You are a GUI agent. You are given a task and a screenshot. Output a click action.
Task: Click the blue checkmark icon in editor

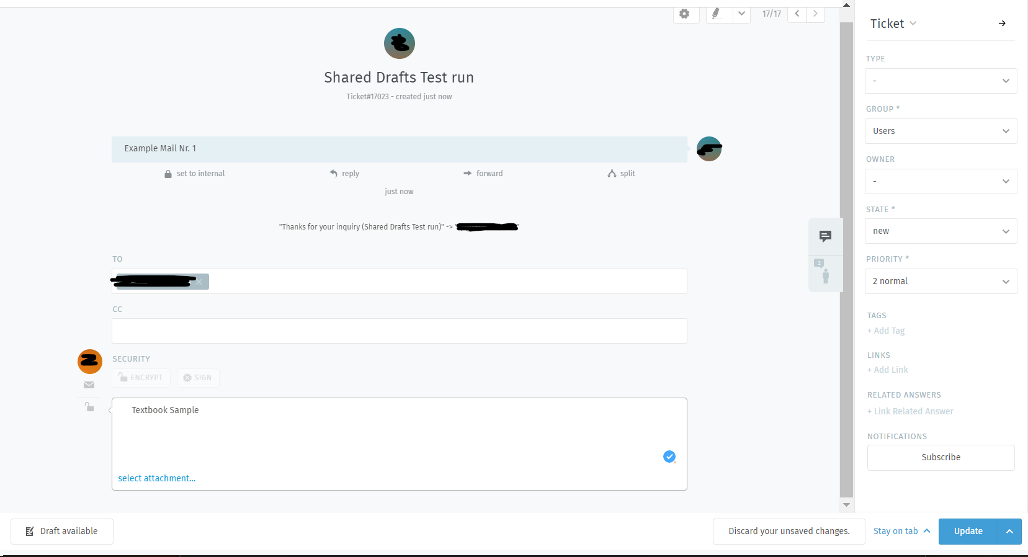(669, 457)
